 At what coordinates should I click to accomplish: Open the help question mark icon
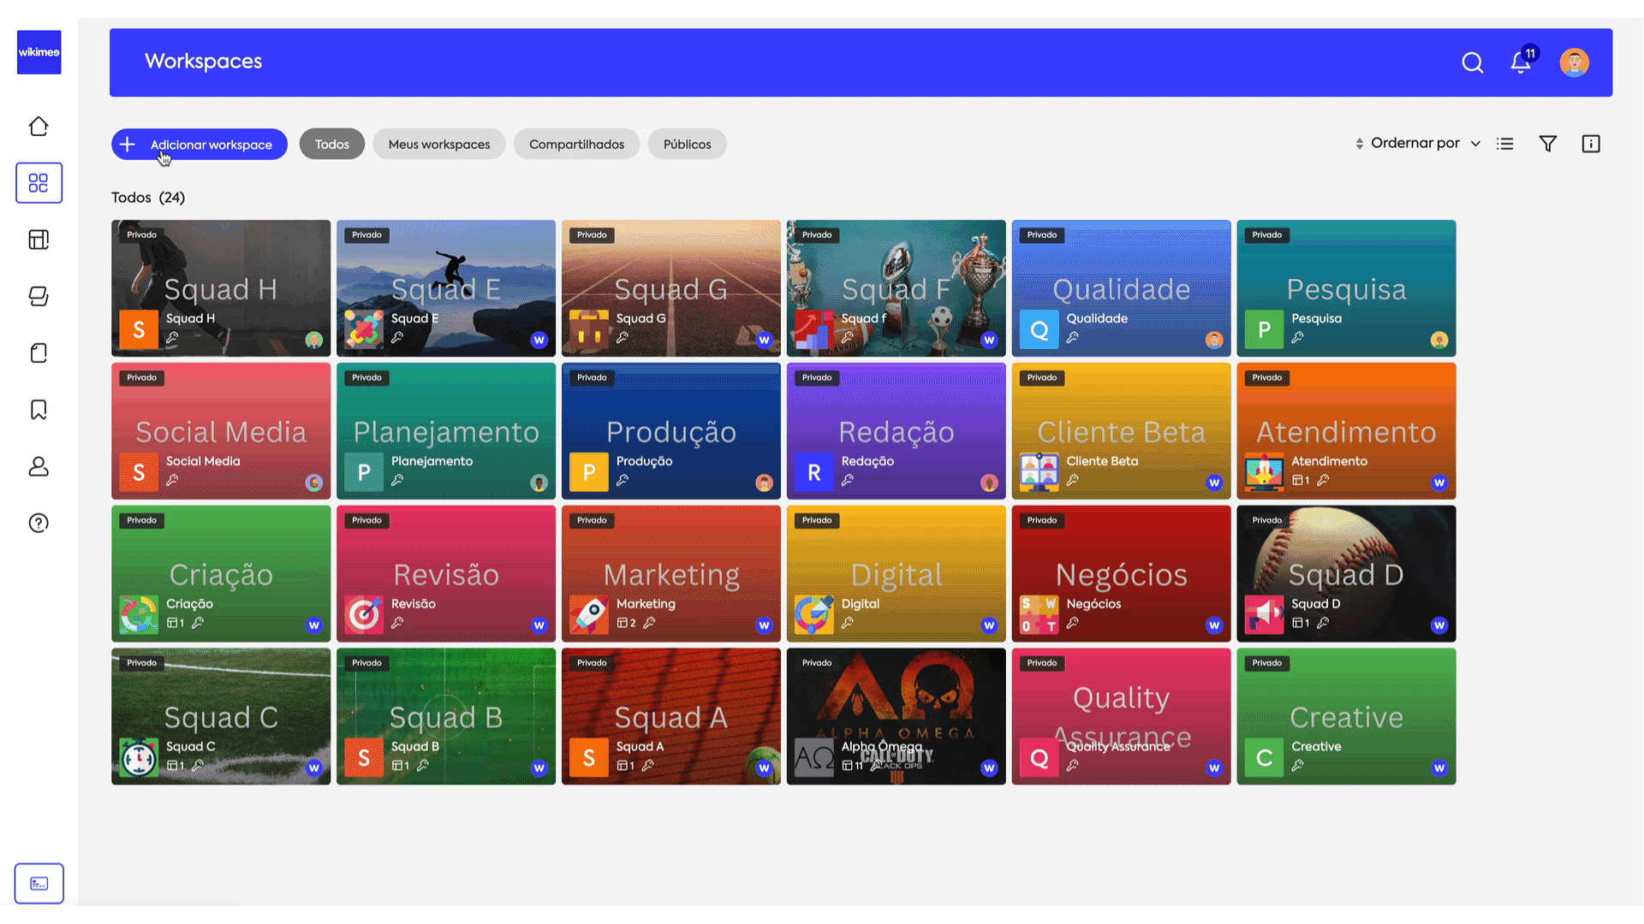[x=39, y=523]
